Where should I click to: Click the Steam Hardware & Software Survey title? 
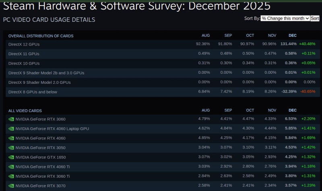point(137,6)
